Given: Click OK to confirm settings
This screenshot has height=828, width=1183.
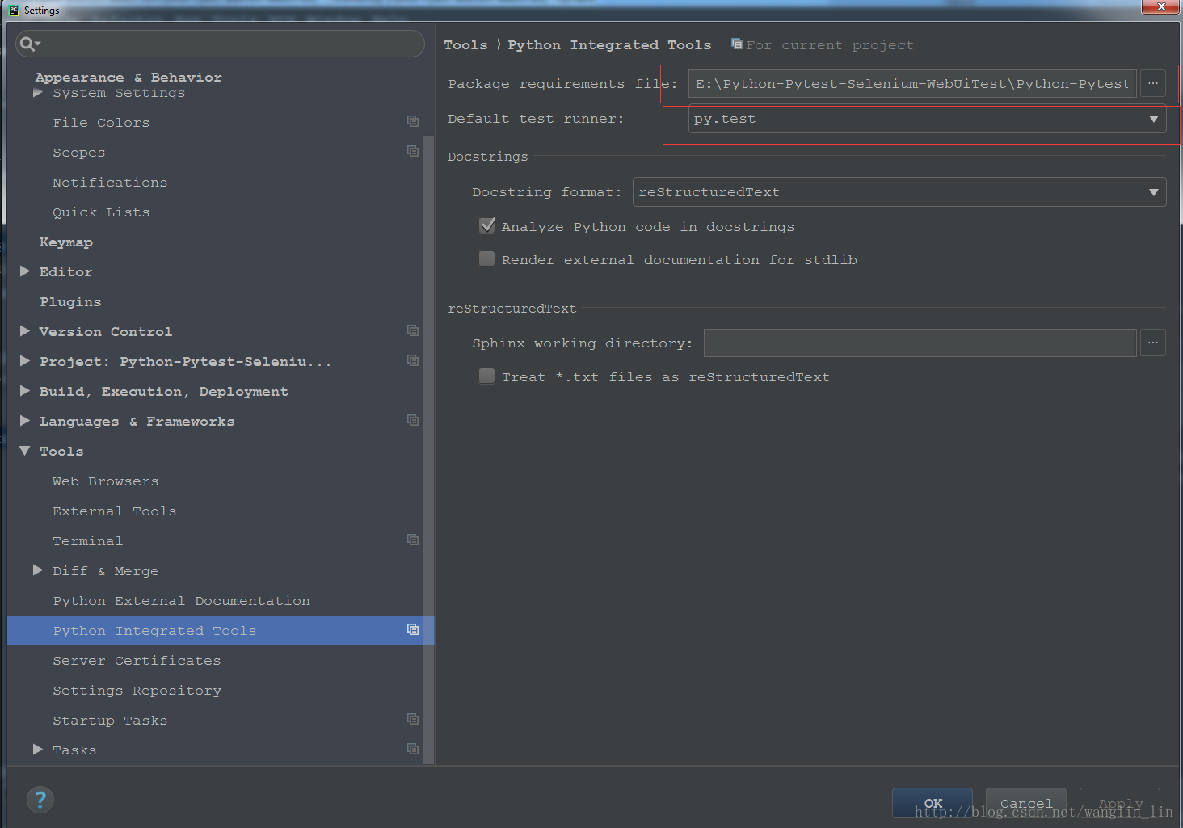Looking at the screenshot, I should [933, 803].
